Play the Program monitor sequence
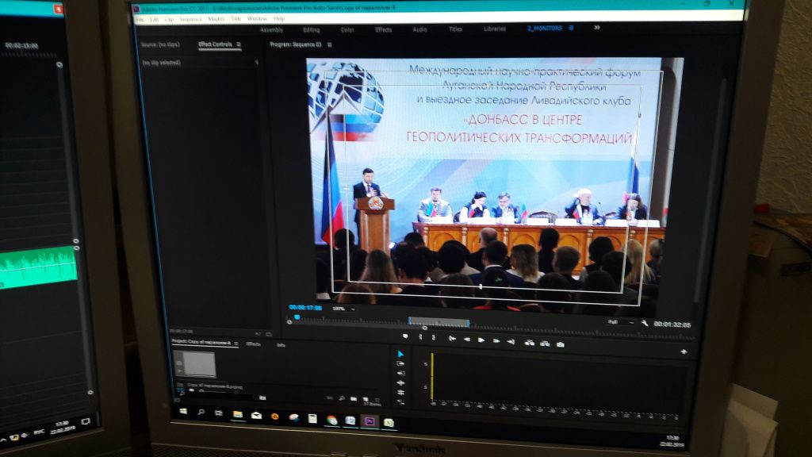 coord(481,340)
